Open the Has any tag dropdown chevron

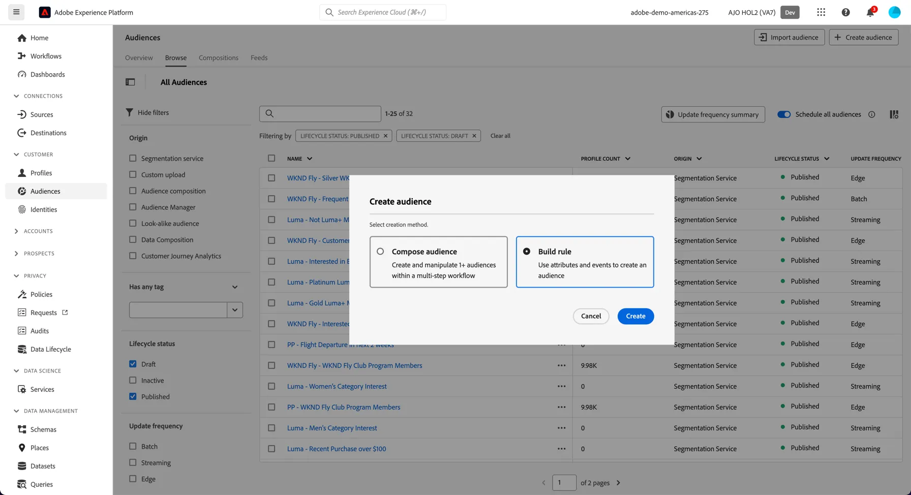click(x=234, y=287)
